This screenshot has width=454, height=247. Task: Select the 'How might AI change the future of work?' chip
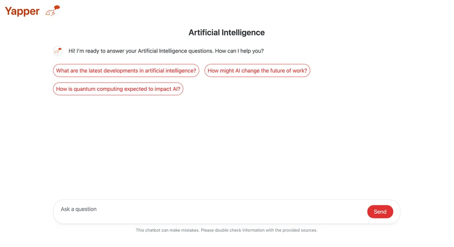[257, 71]
